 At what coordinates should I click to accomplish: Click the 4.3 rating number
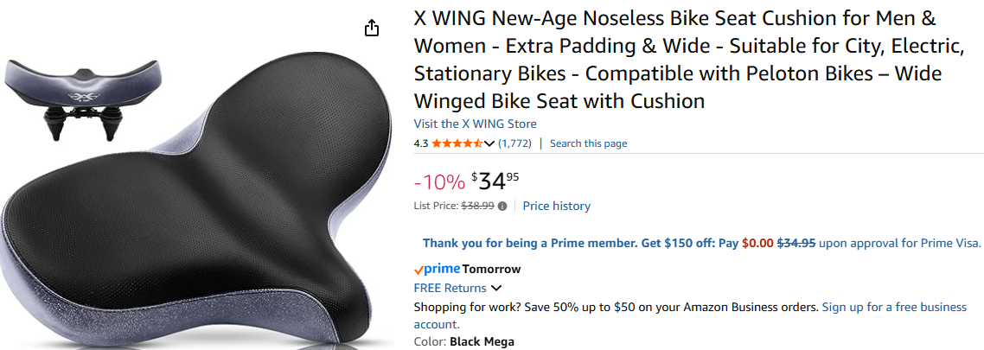pos(421,143)
